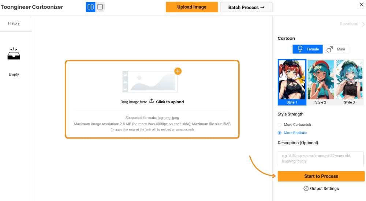
Task: Switch to single view layout icon
Action: tap(100, 7)
